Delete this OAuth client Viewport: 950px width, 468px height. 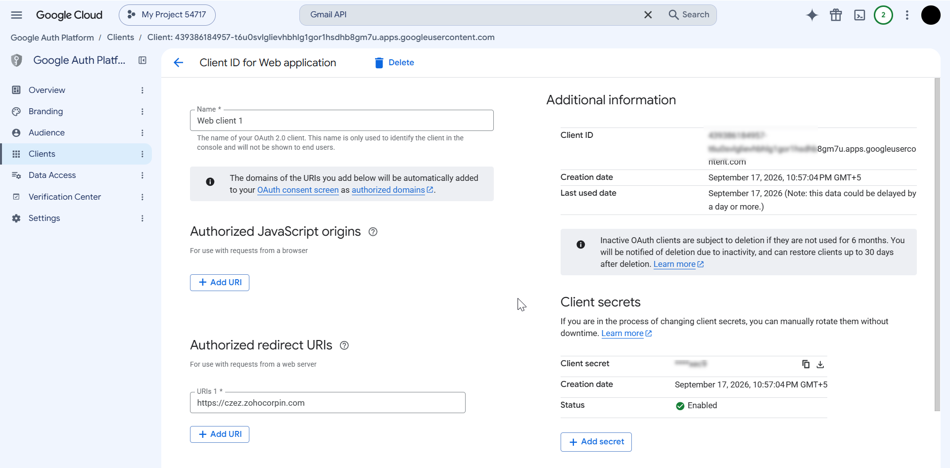(x=394, y=63)
